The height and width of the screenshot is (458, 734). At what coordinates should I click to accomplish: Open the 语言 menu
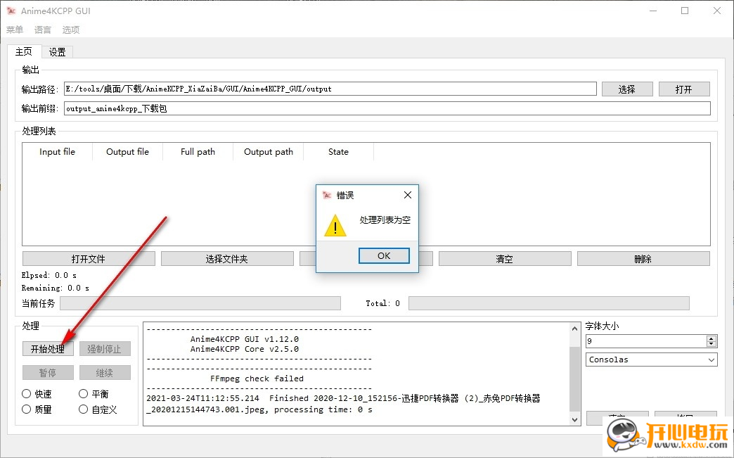coord(43,30)
